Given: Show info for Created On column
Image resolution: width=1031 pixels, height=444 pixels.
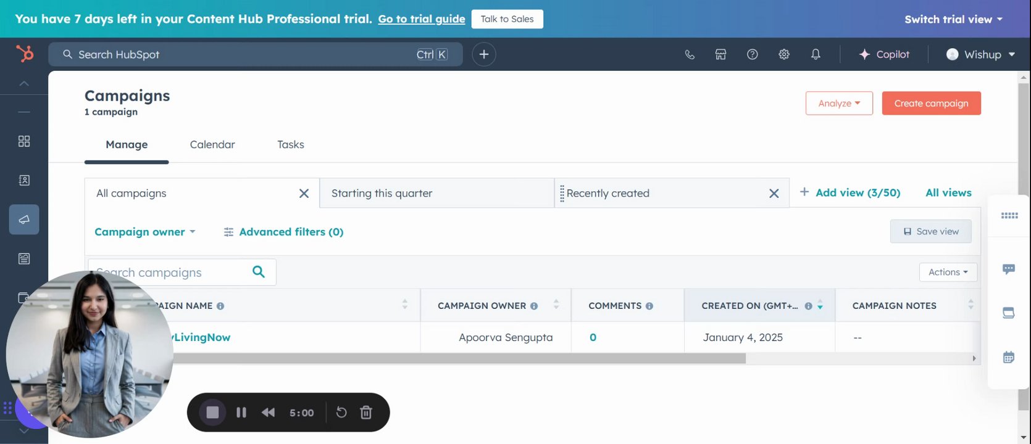Looking at the screenshot, I should 808,306.
